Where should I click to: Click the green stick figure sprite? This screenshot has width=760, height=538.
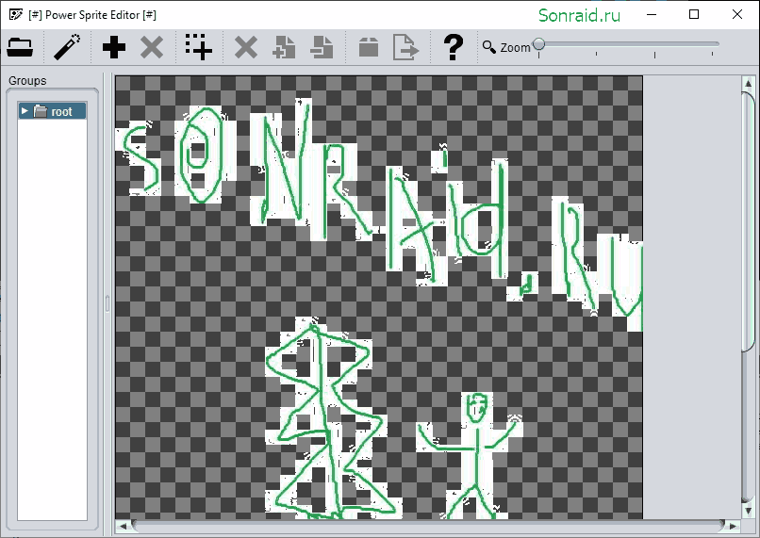tap(471, 455)
